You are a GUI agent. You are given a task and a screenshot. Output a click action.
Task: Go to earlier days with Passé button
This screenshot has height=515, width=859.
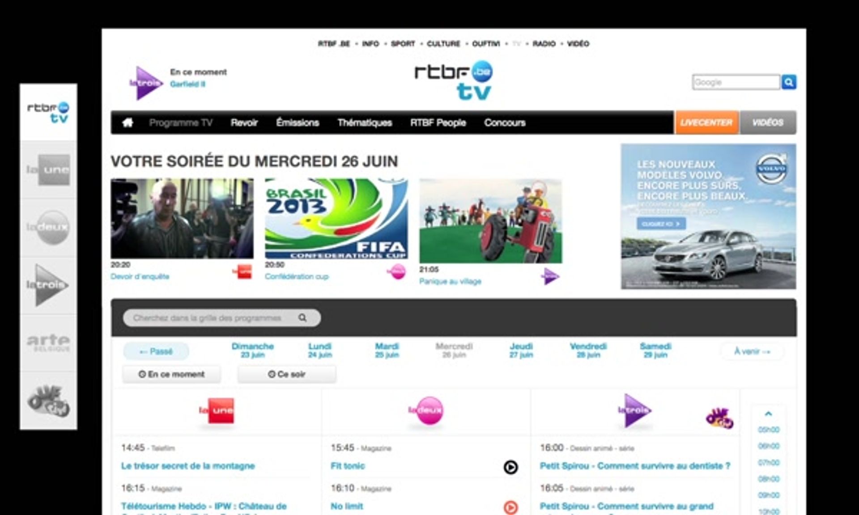[156, 351]
